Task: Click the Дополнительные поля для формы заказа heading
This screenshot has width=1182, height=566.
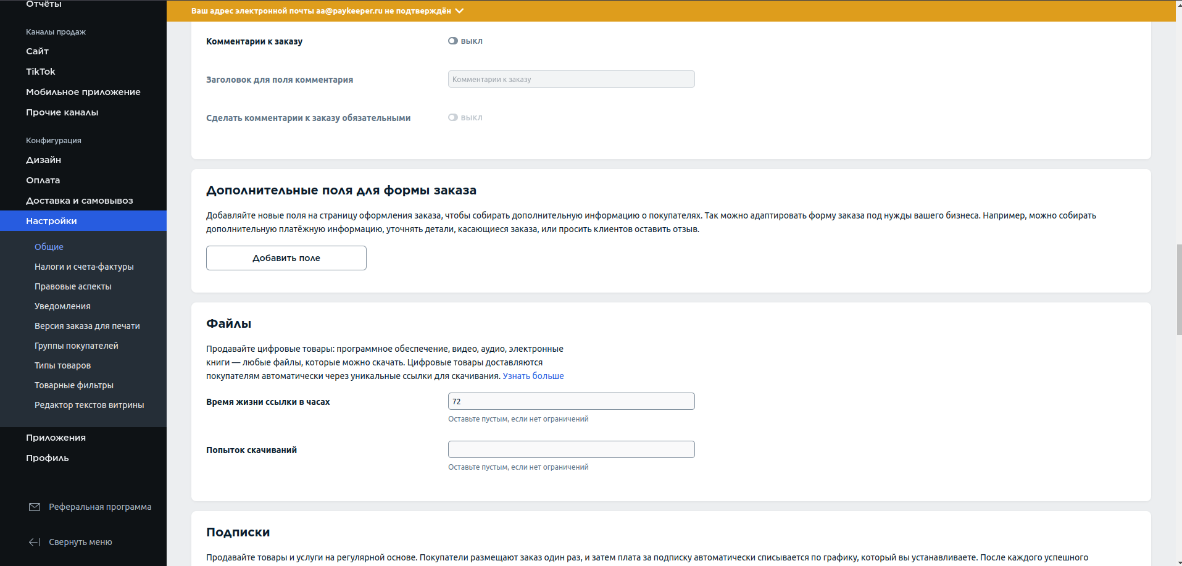Action: pos(341,191)
